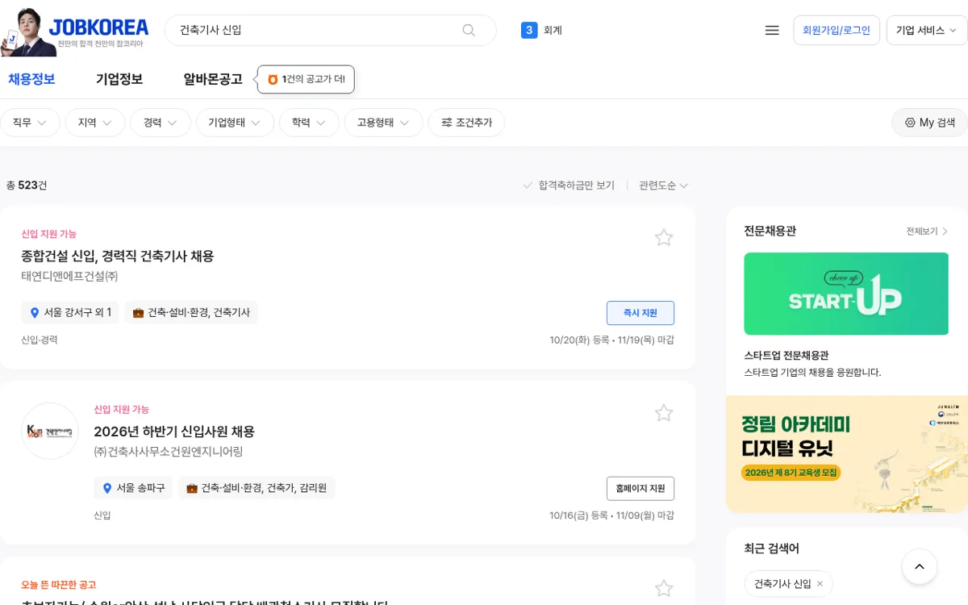Click the search magnifier icon
The width and height of the screenshot is (968, 605).
pyautogui.click(x=469, y=30)
